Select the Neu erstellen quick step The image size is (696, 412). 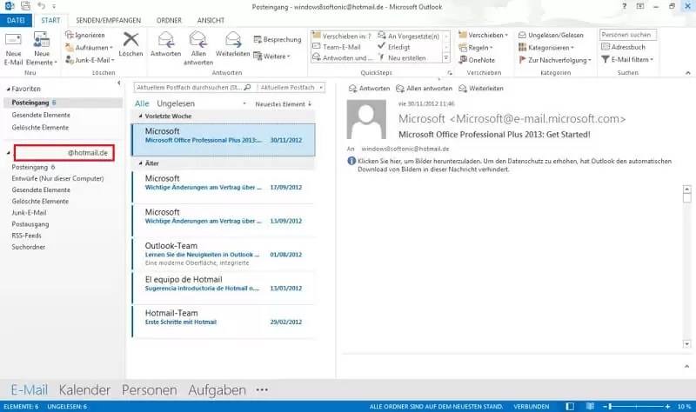[x=402, y=57]
